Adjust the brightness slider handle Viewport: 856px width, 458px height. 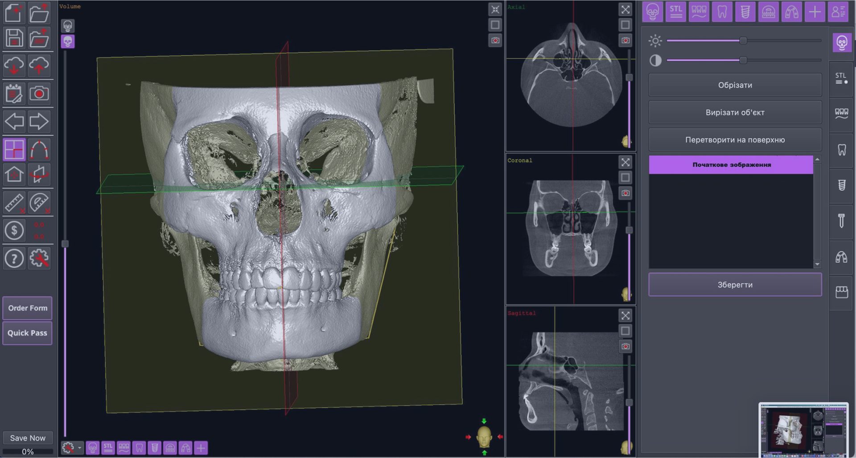pyautogui.click(x=743, y=41)
